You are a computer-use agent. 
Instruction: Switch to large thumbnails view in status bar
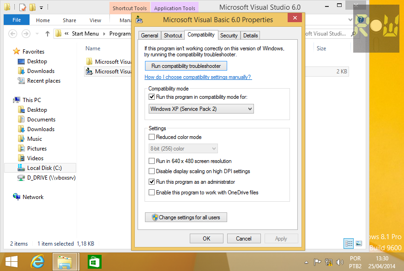(x=358, y=243)
